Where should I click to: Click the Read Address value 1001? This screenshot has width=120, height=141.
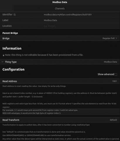pyautogui.click(x=114, y=81)
